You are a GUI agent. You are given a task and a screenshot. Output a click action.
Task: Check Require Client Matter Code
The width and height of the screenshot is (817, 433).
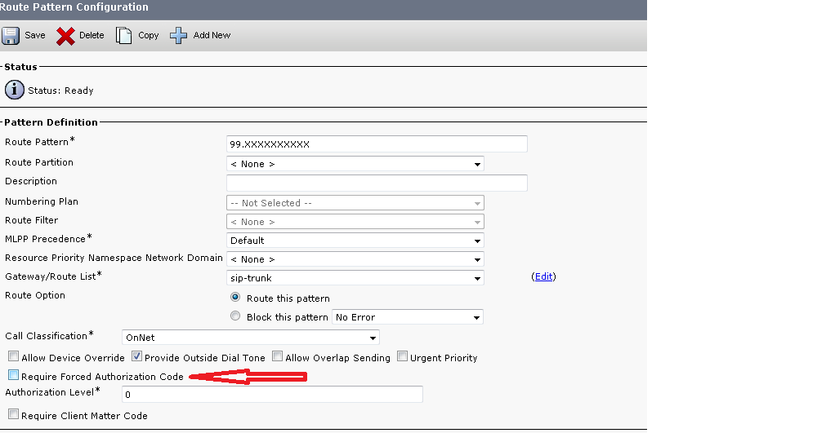coord(14,413)
